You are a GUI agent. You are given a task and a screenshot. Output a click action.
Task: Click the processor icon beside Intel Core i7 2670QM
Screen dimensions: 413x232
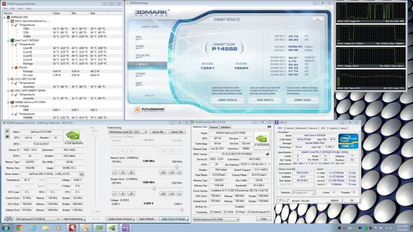[12, 41]
